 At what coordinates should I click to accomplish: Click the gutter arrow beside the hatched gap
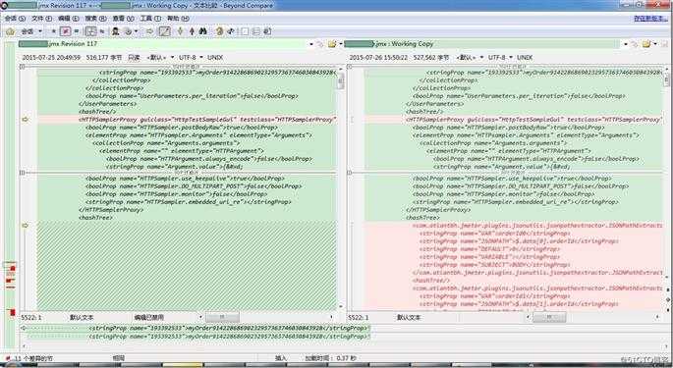(x=25, y=225)
